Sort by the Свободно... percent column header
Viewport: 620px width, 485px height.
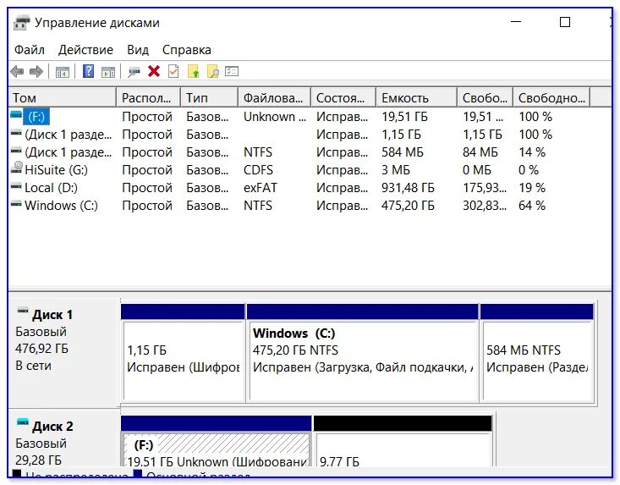[x=551, y=97]
